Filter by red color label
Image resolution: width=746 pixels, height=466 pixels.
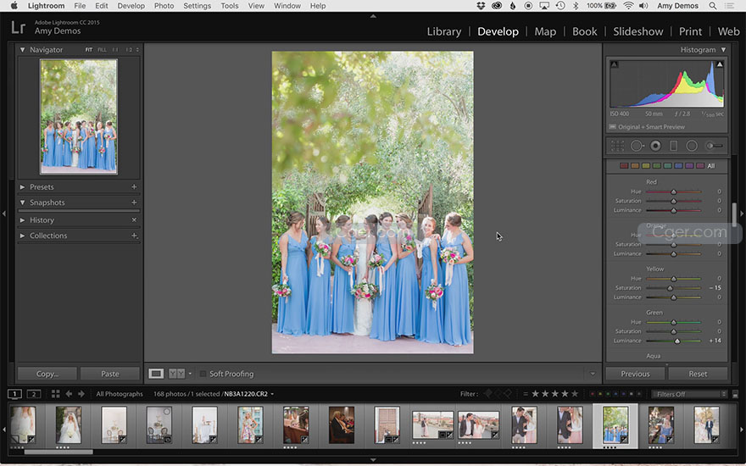(593, 394)
